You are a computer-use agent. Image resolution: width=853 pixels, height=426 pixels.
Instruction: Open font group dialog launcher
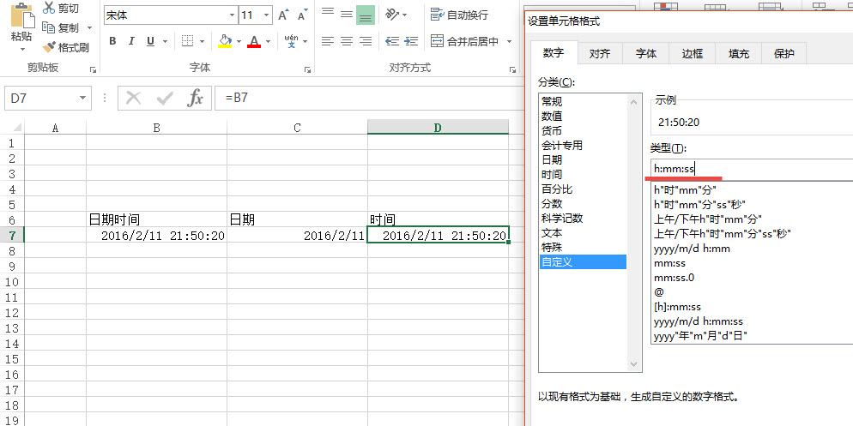307,69
